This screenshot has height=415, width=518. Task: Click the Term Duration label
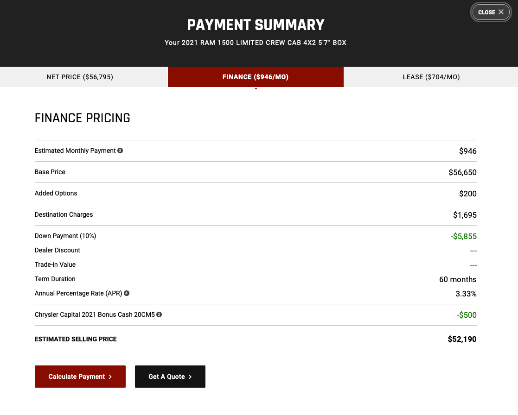pos(55,279)
